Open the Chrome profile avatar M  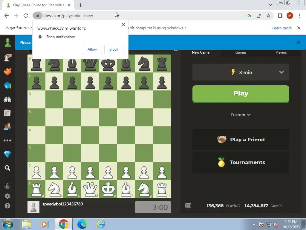[290, 16]
